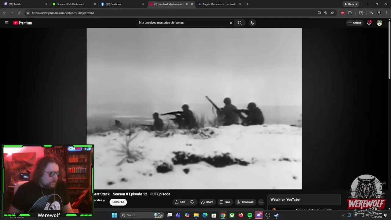Open YouTube notifications bell
The width and height of the screenshot is (391, 220).
pos(369,23)
